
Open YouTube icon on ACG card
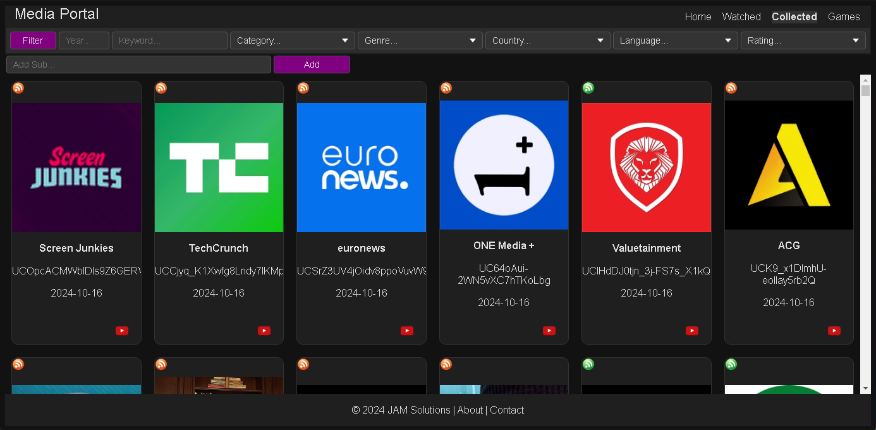(x=834, y=331)
